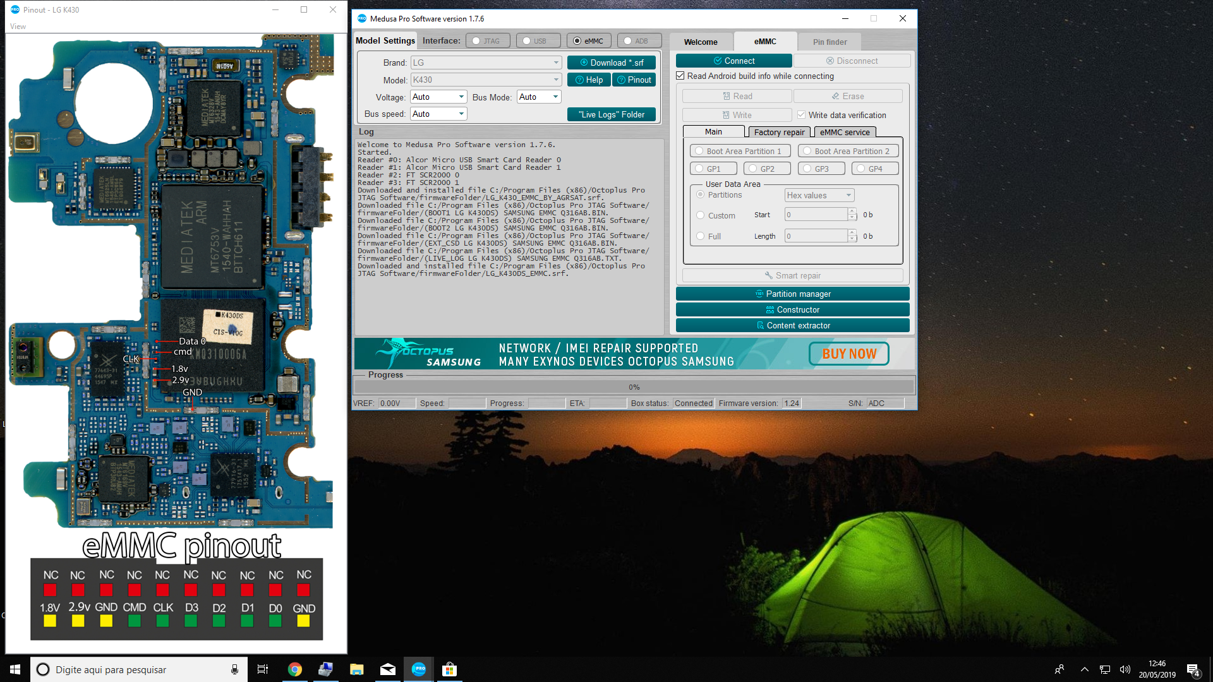Show hidden tray icons chevron
This screenshot has height=682, width=1213.
pyautogui.click(x=1084, y=669)
